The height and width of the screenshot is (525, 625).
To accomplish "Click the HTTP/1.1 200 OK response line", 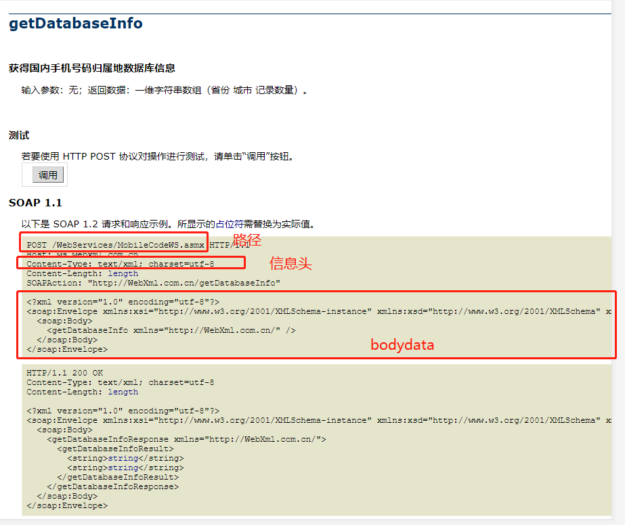I will click(65, 373).
